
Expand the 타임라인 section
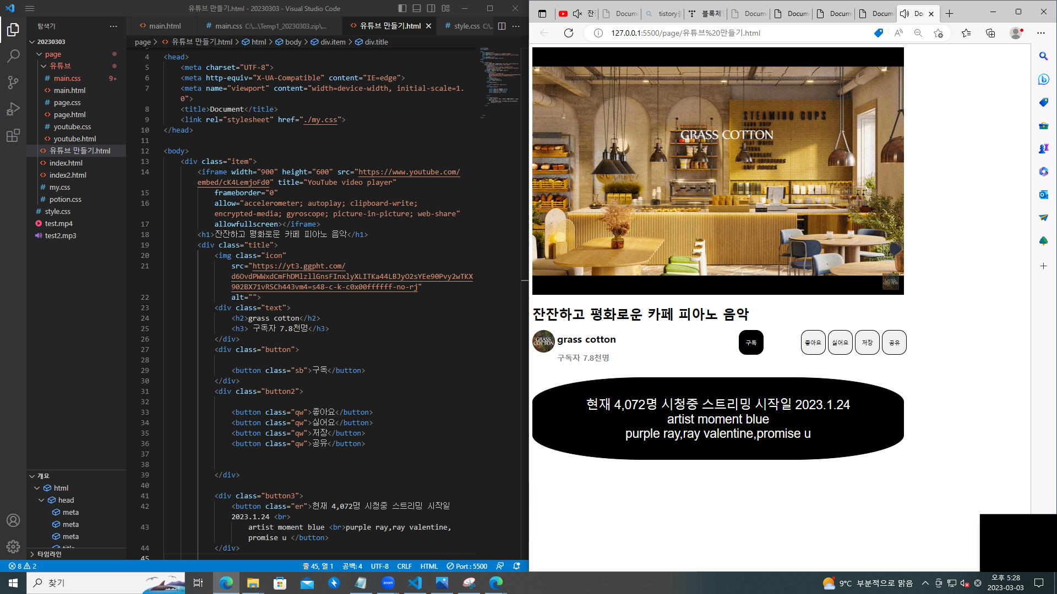(49, 554)
